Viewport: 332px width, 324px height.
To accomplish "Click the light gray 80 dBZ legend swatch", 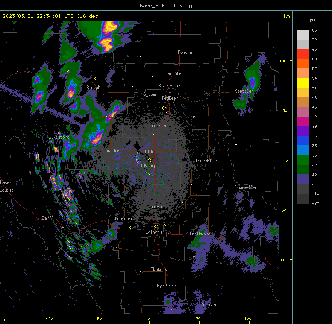I will coord(303,35).
